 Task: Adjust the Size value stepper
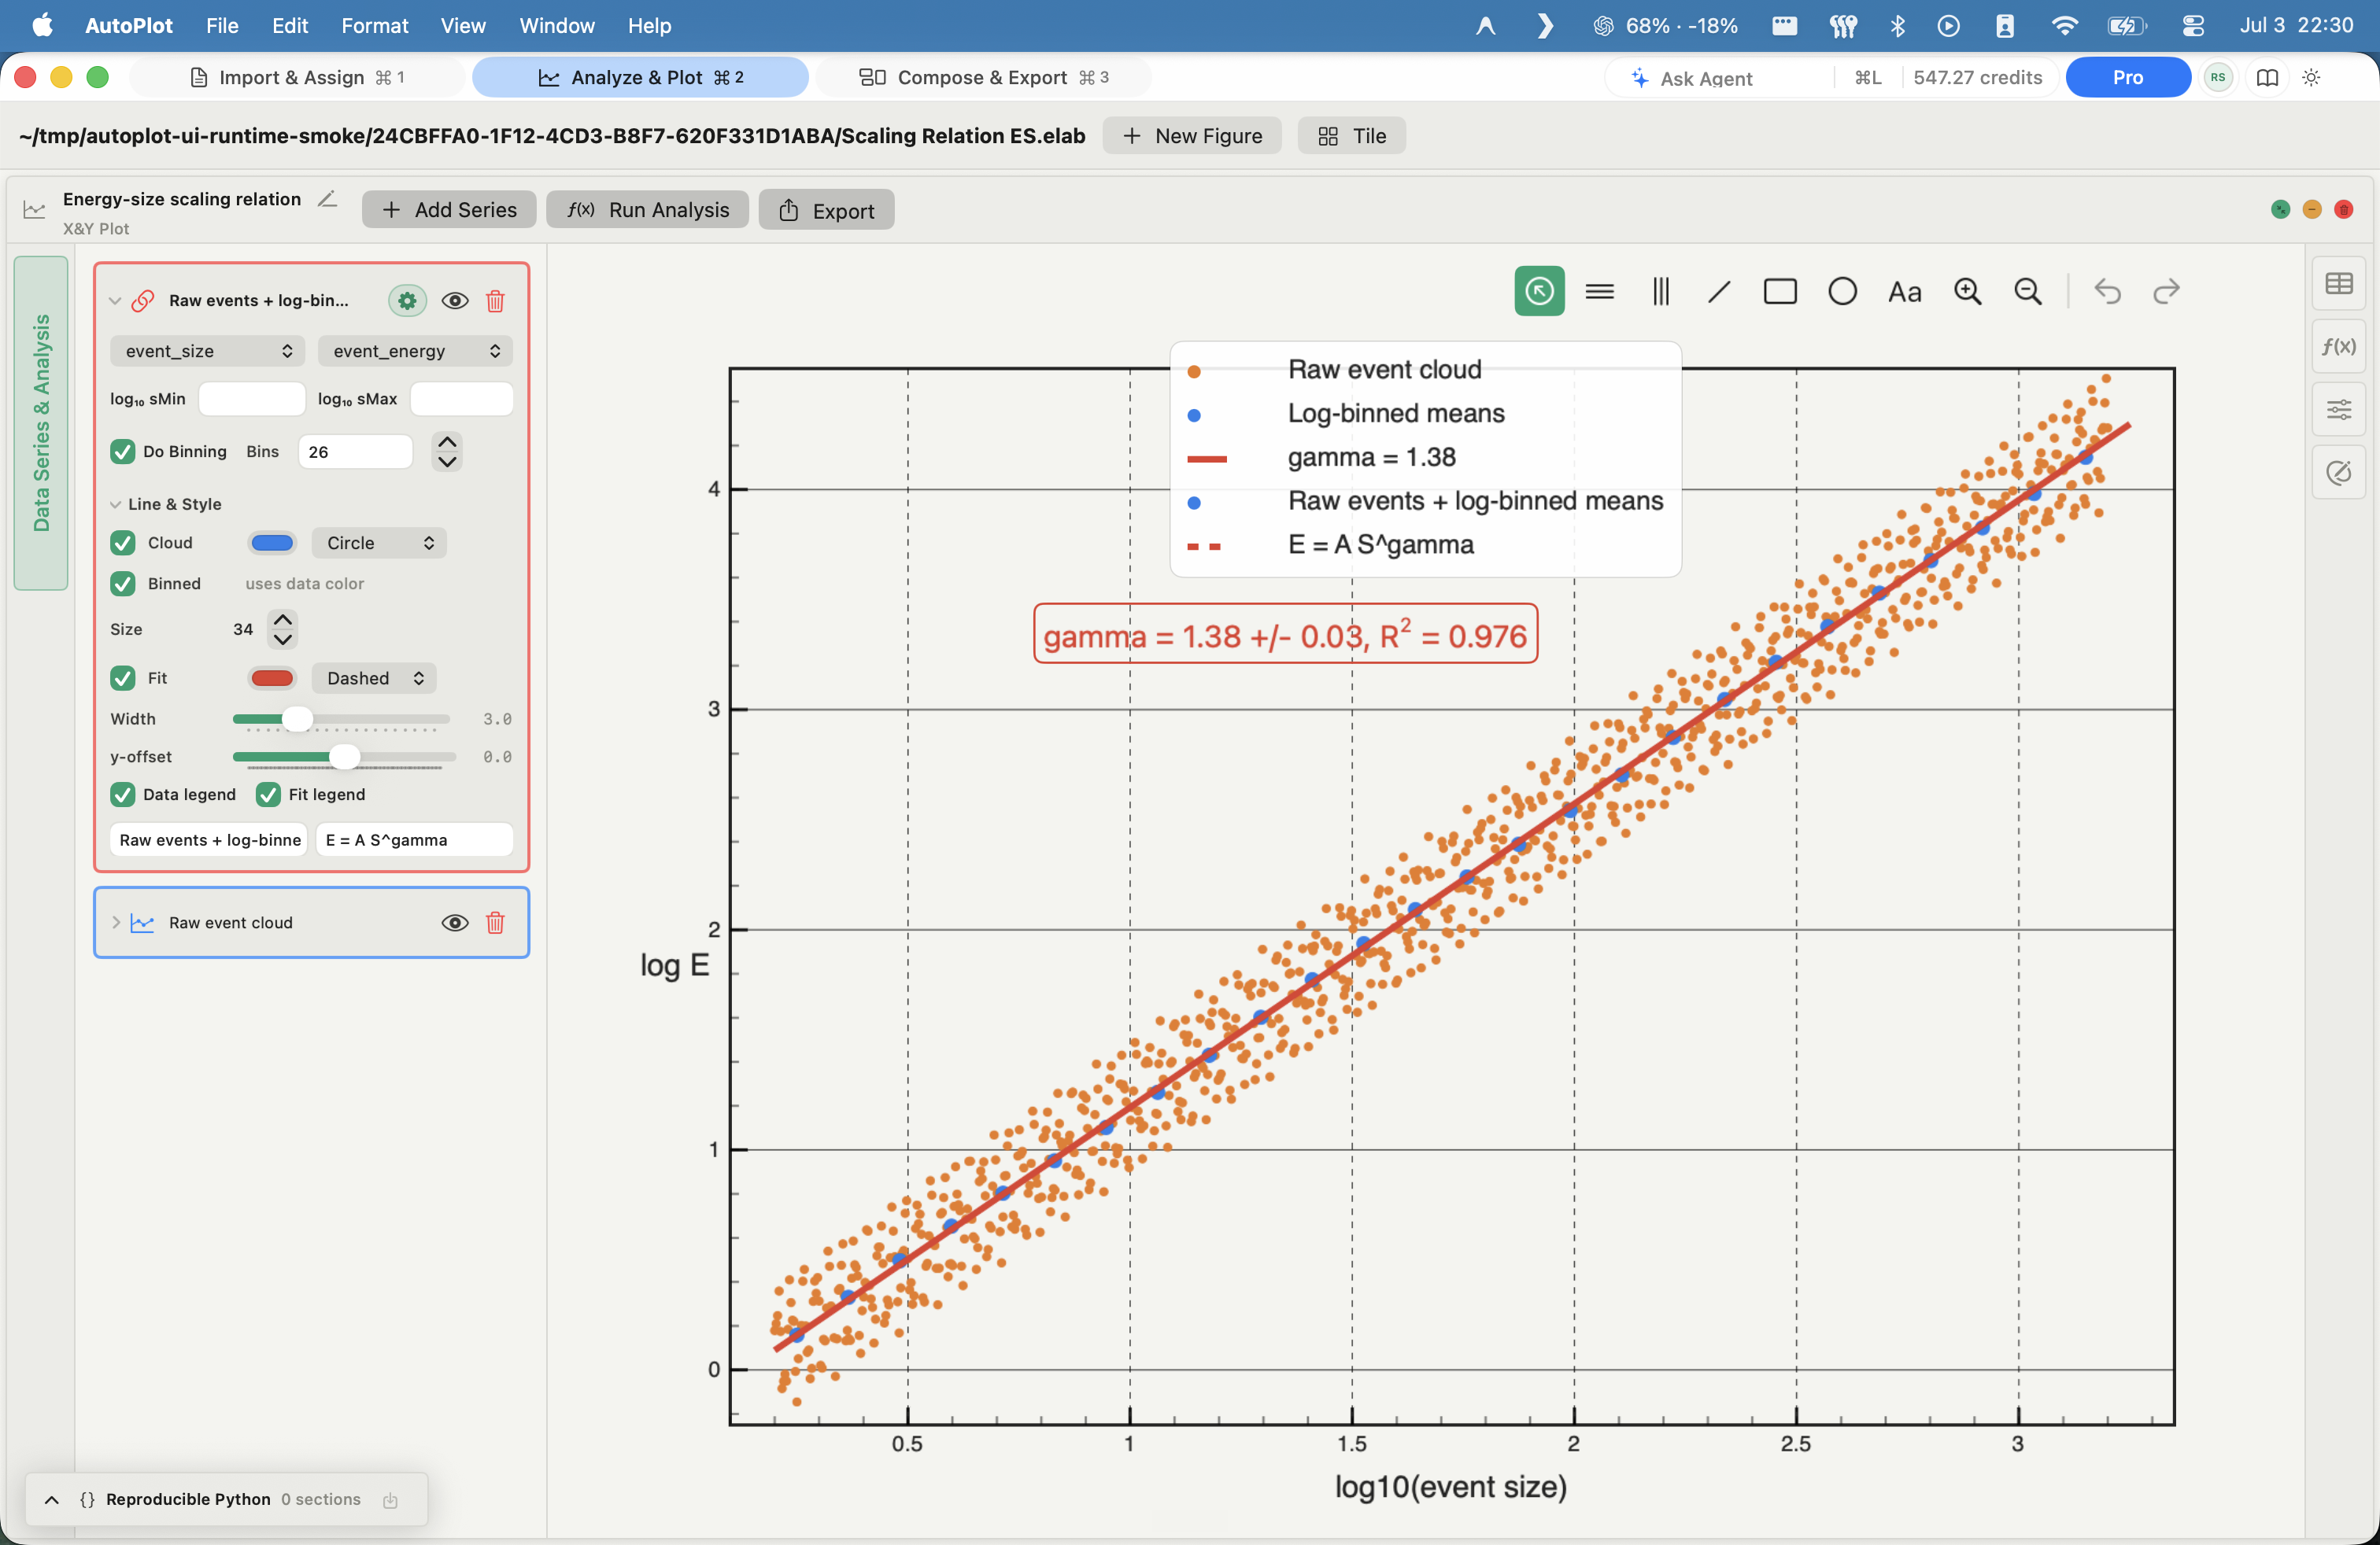point(283,629)
